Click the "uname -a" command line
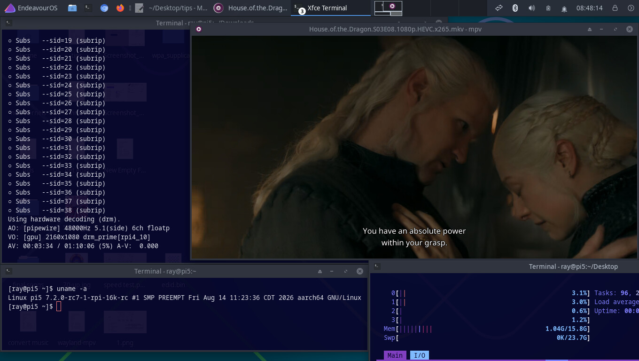 [47, 289]
